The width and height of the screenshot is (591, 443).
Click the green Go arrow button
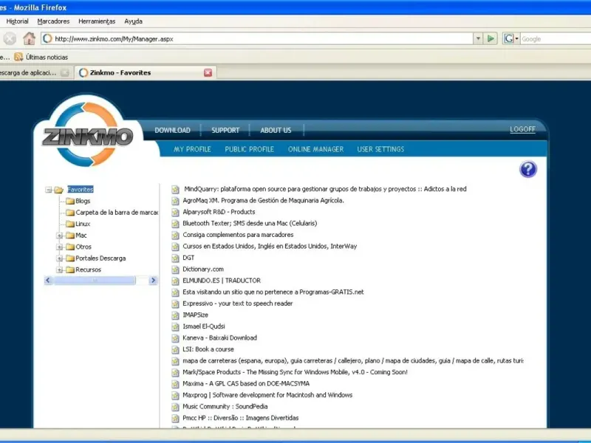tap(491, 38)
